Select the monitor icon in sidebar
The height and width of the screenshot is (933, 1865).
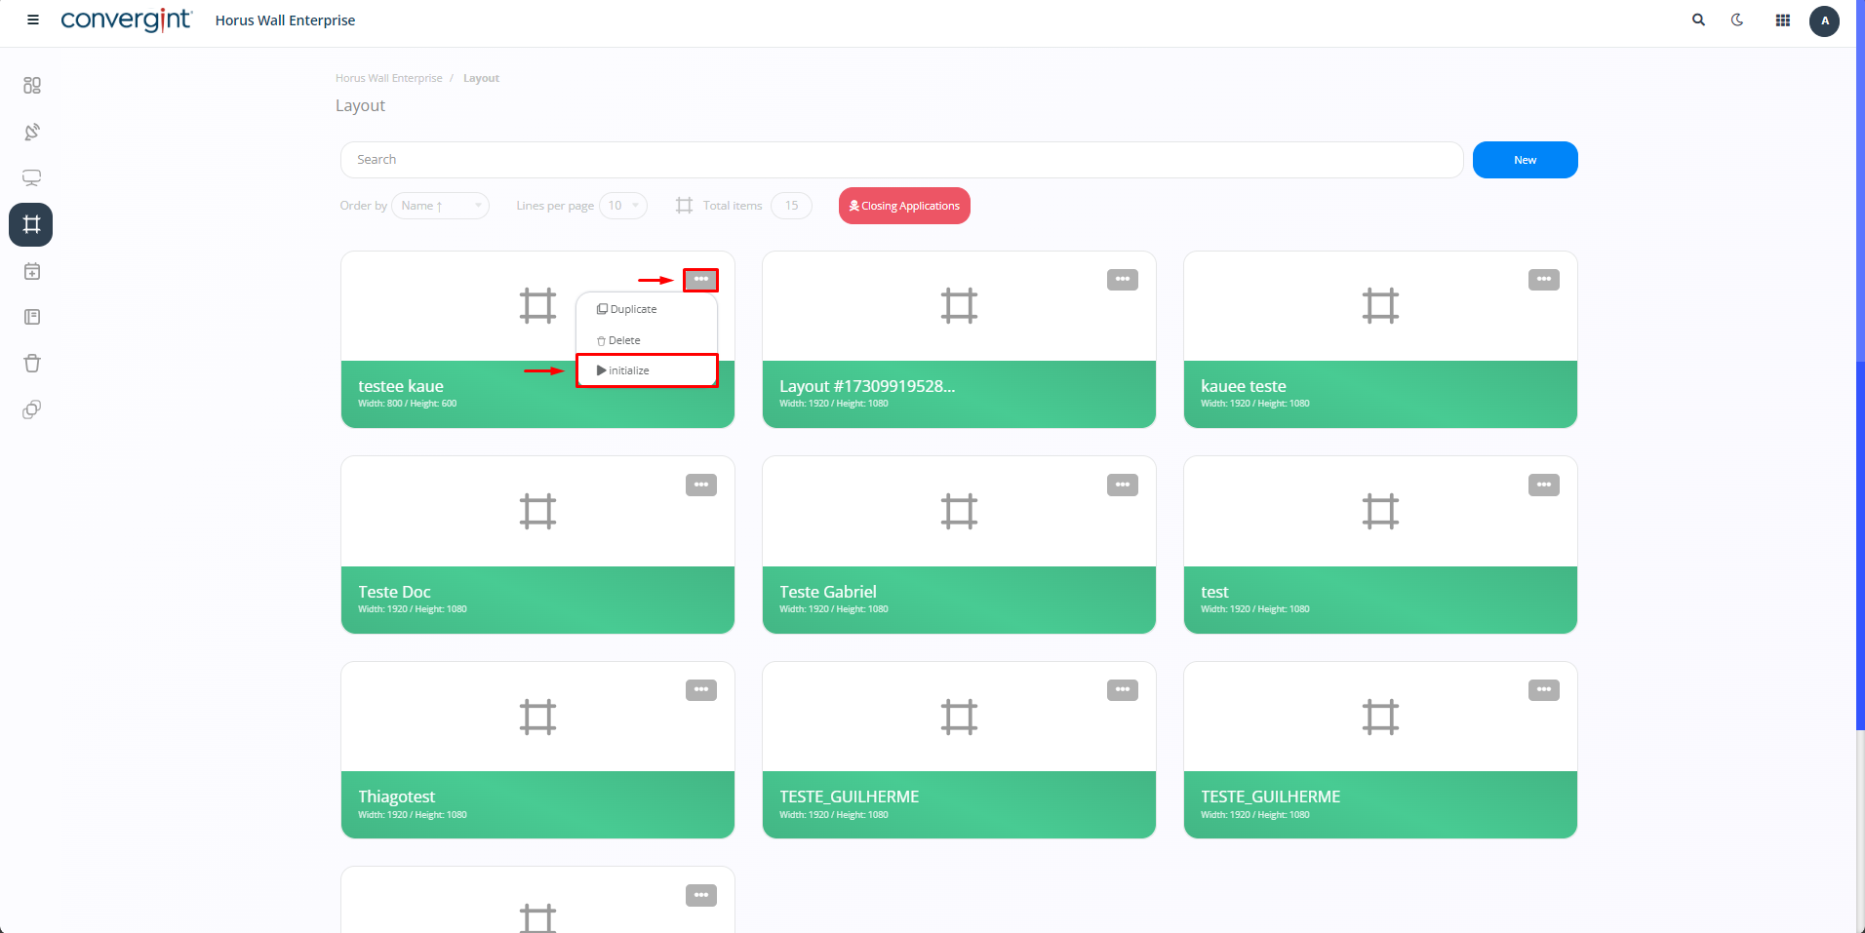[x=32, y=178]
